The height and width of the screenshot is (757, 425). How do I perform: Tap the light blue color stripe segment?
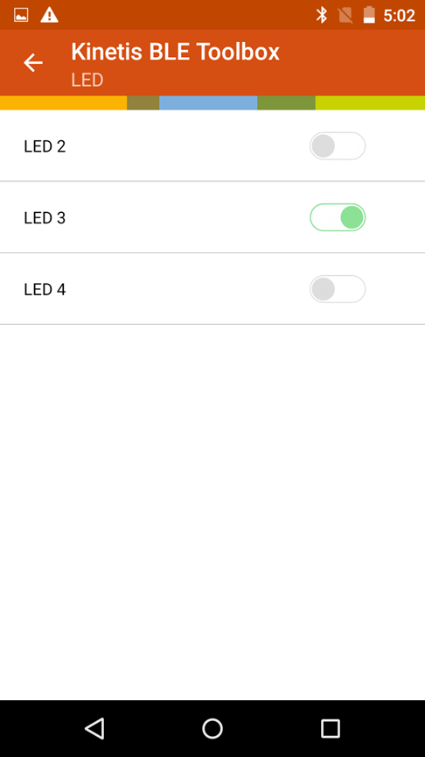tap(208, 103)
